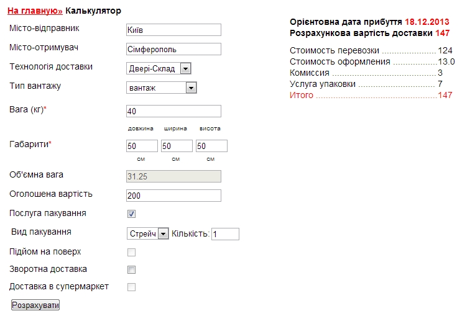
Task: Click the висота dimension field
Action: [211, 146]
